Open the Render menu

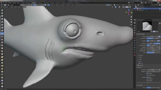point(10,3)
